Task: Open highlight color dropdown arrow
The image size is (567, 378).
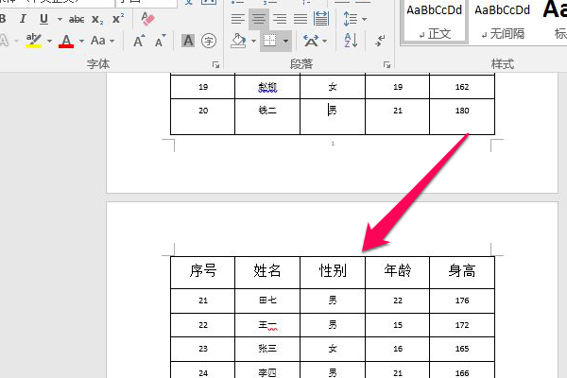Action: (x=49, y=41)
